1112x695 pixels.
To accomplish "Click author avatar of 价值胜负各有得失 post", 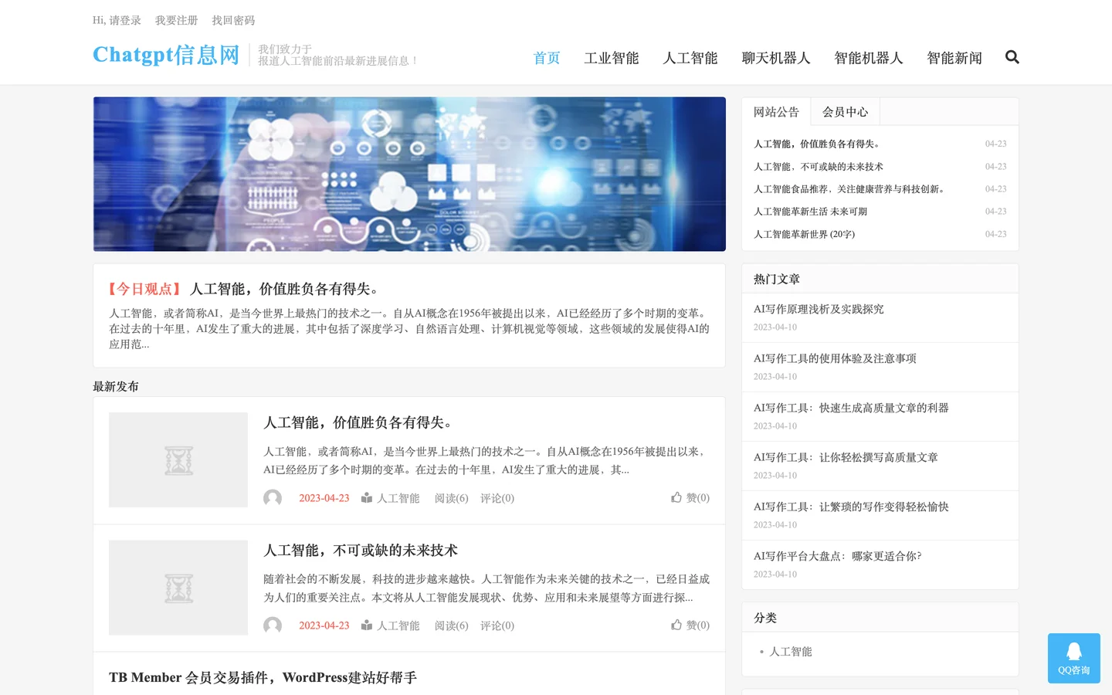I will click(273, 498).
